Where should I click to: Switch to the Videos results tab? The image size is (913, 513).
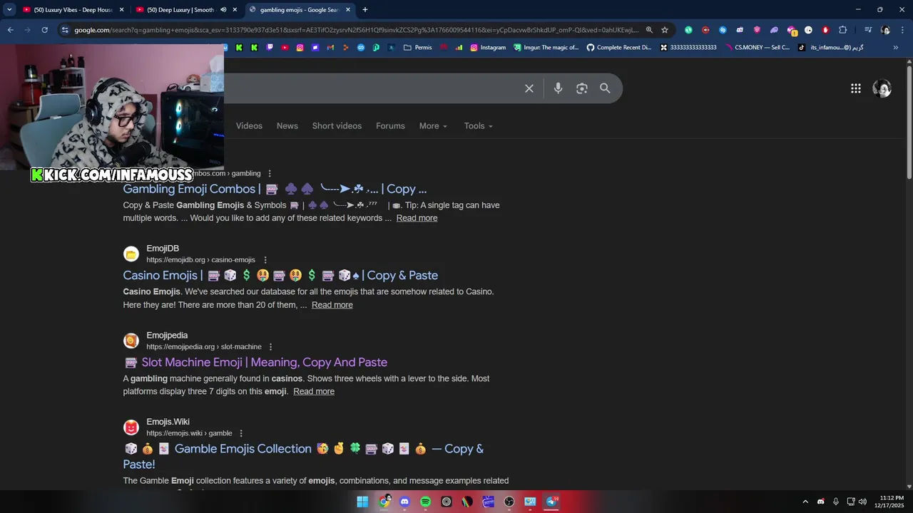click(x=249, y=126)
